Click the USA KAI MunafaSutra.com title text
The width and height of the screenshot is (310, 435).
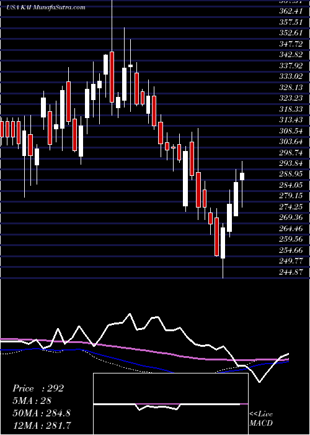(45, 7)
